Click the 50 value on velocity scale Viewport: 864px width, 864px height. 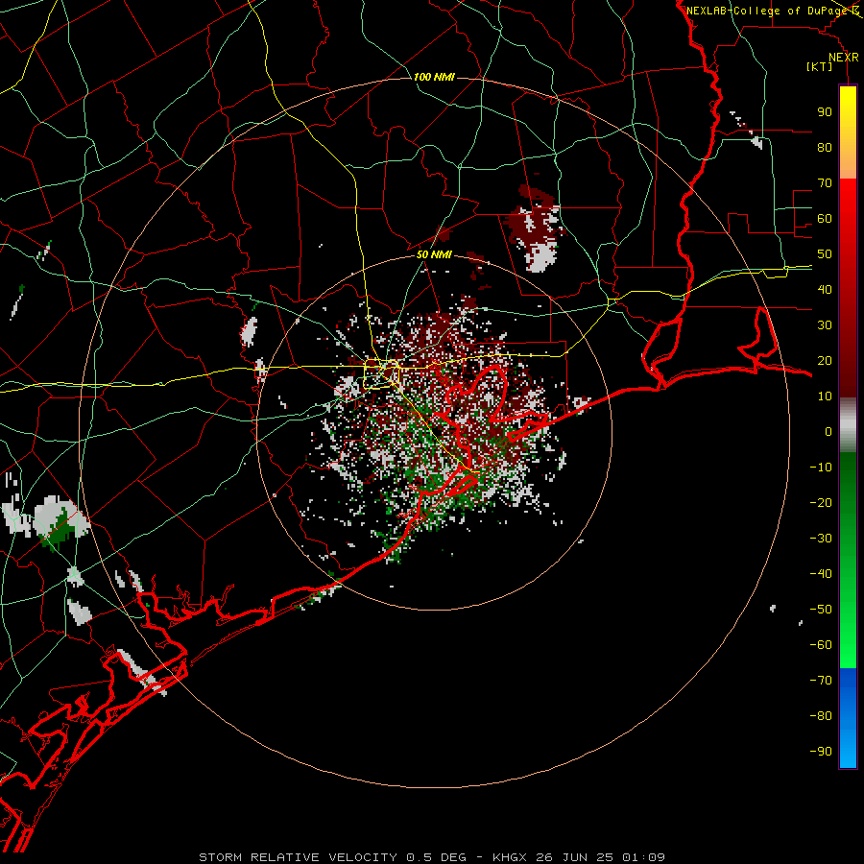(x=825, y=254)
